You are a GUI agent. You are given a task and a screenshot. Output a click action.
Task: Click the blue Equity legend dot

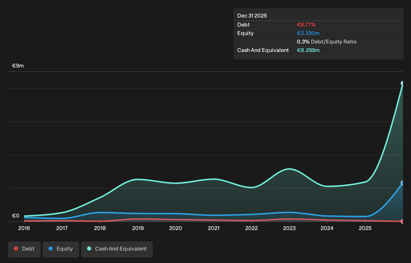coord(51,248)
